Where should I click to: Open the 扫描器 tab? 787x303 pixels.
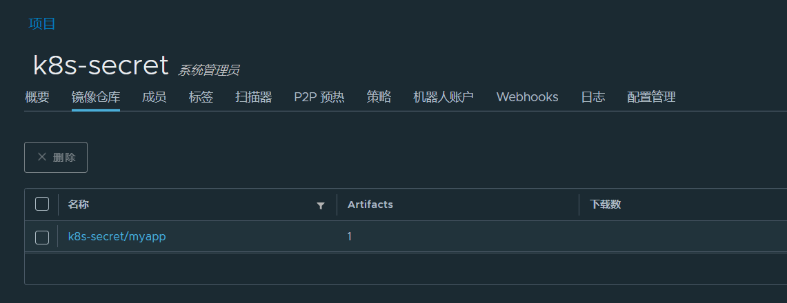[x=253, y=97]
